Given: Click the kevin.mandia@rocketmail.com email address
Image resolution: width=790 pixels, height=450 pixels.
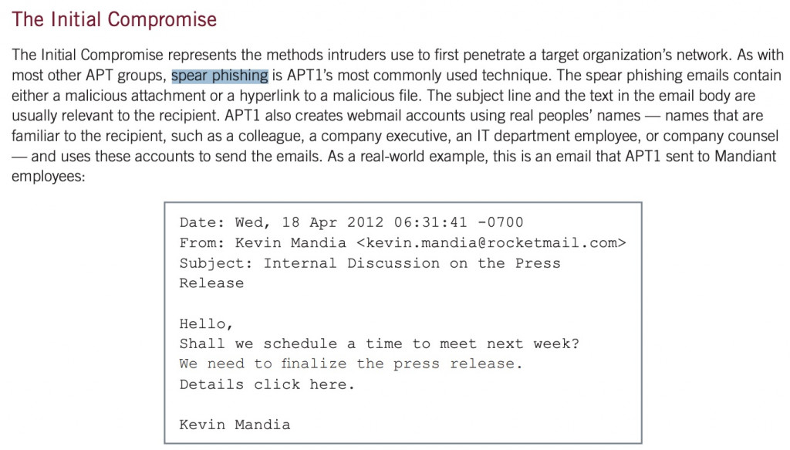Looking at the screenshot, I should pyautogui.click(x=491, y=243).
